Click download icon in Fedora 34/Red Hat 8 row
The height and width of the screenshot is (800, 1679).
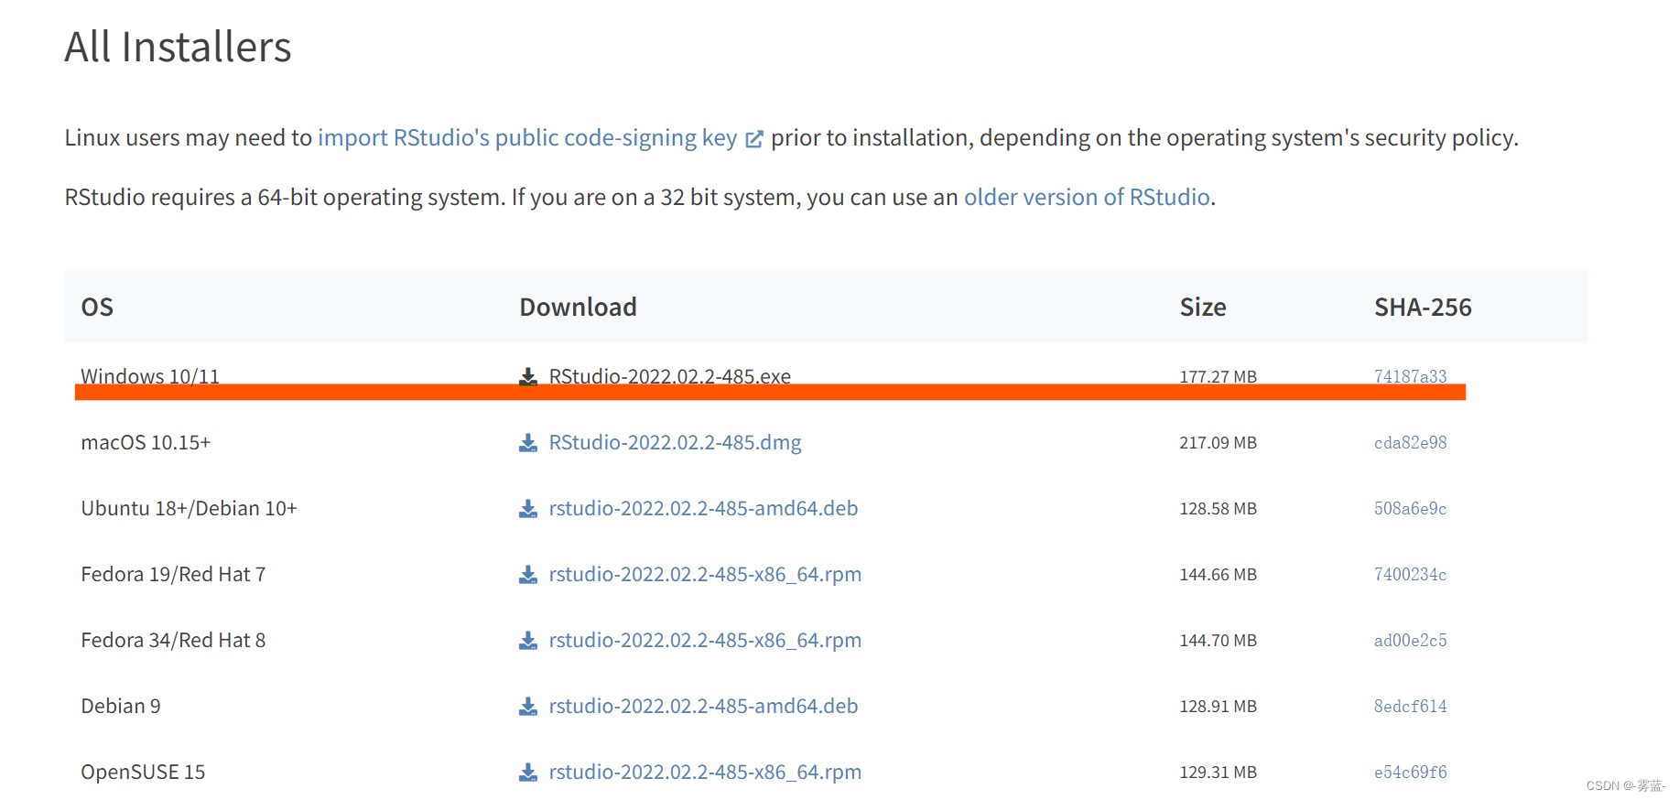point(528,641)
